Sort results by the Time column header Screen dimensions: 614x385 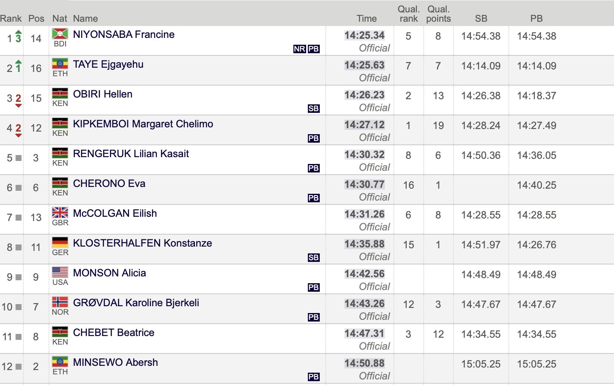point(367,19)
